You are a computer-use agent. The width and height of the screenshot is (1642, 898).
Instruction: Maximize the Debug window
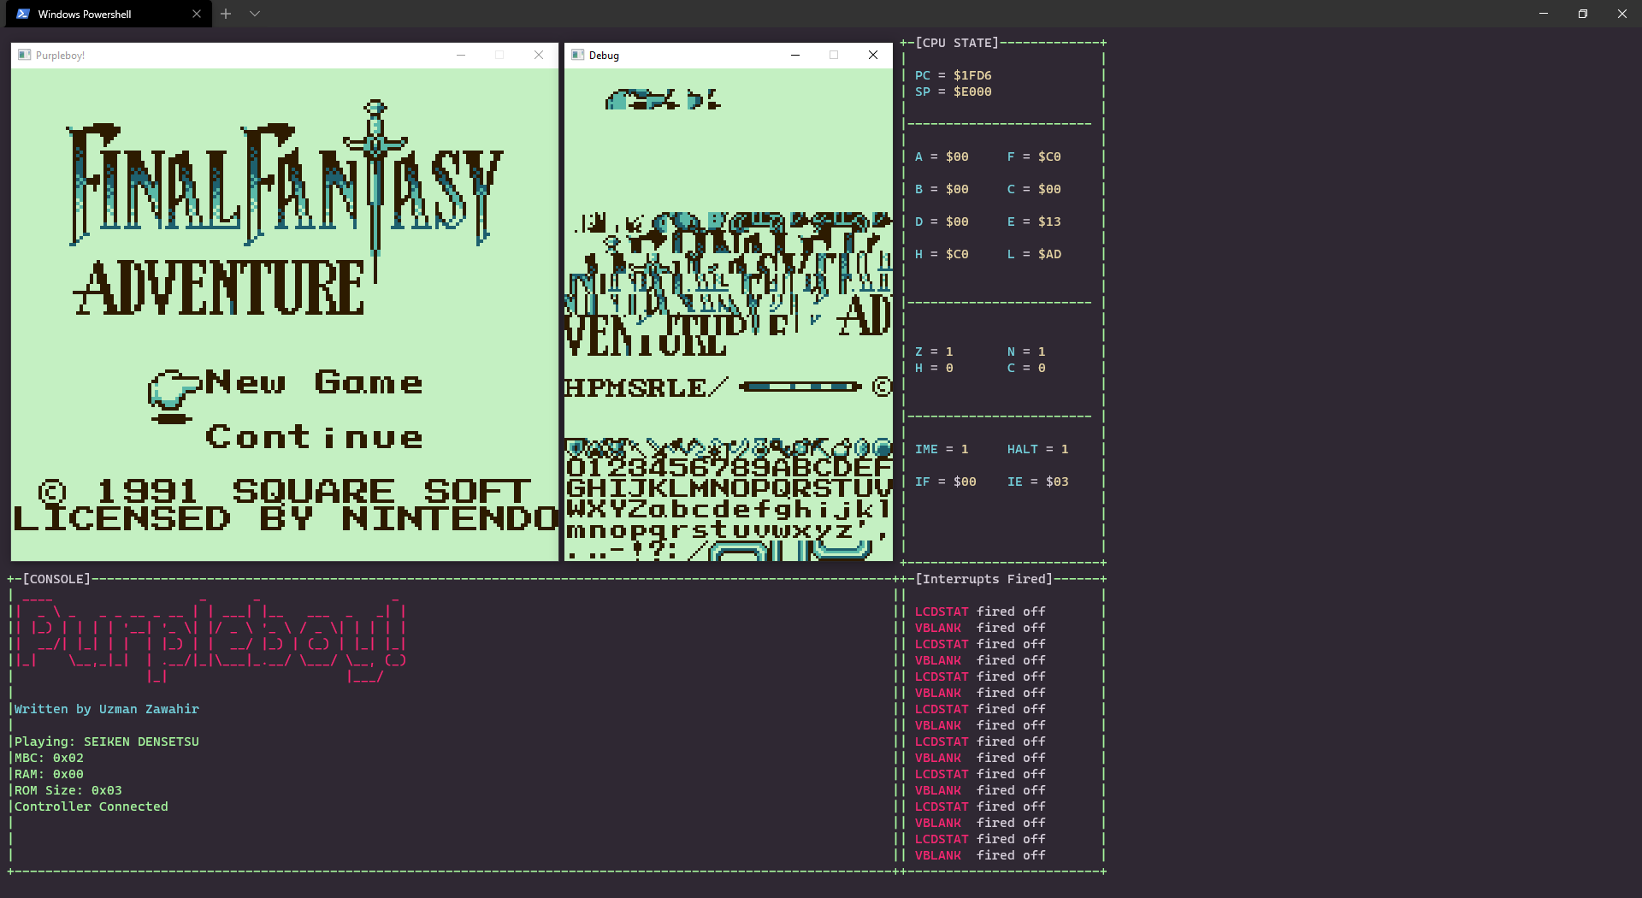[x=834, y=55]
